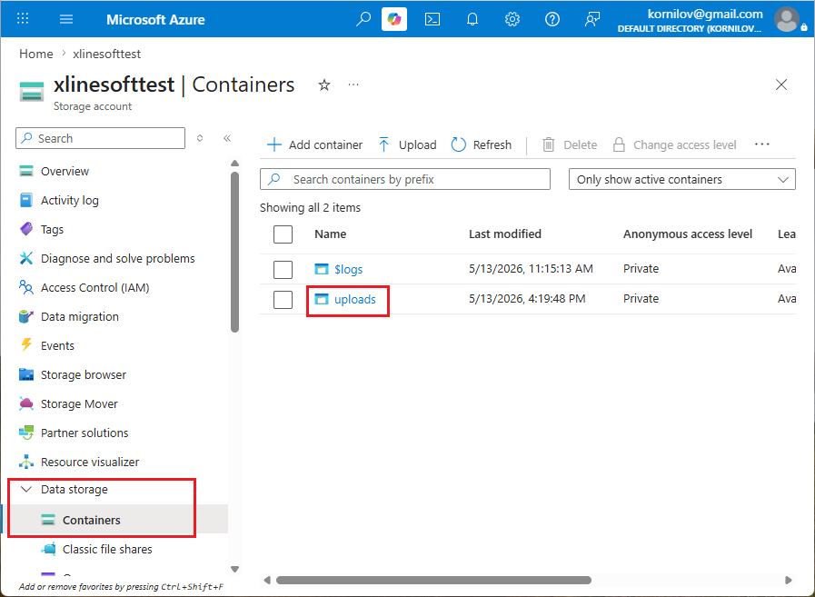The image size is (815, 597).
Task: Sort by the Name column header
Action: 331,234
